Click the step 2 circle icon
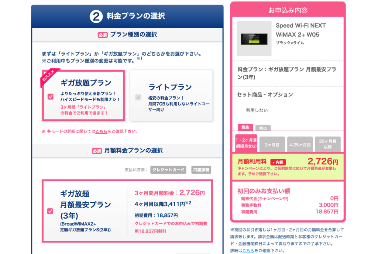Screen dimensions: 378x254 (x=96, y=16)
